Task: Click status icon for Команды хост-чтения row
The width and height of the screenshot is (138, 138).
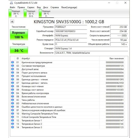Action: tap(13, 86)
